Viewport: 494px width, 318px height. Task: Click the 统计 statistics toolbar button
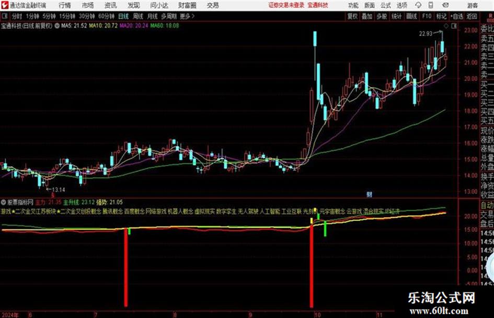click(x=396, y=16)
